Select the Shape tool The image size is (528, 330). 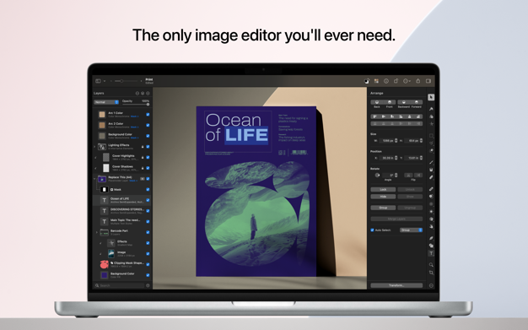tap(431, 246)
